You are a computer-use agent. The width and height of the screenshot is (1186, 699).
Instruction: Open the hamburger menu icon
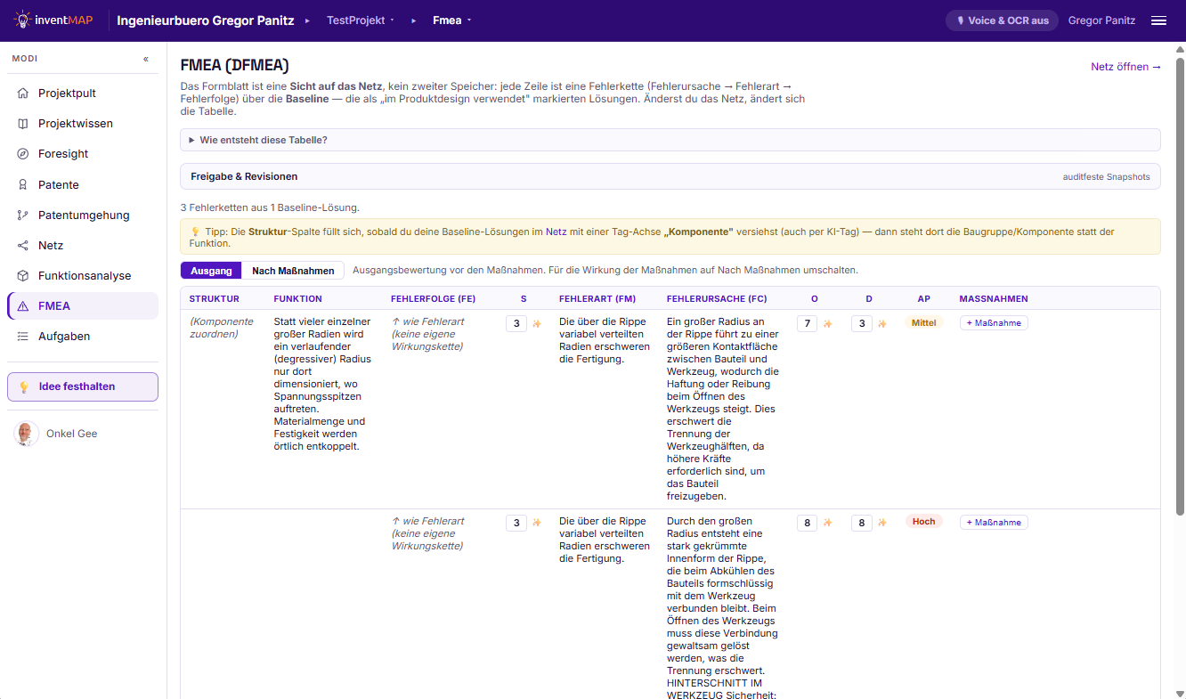tap(1158, 20)
